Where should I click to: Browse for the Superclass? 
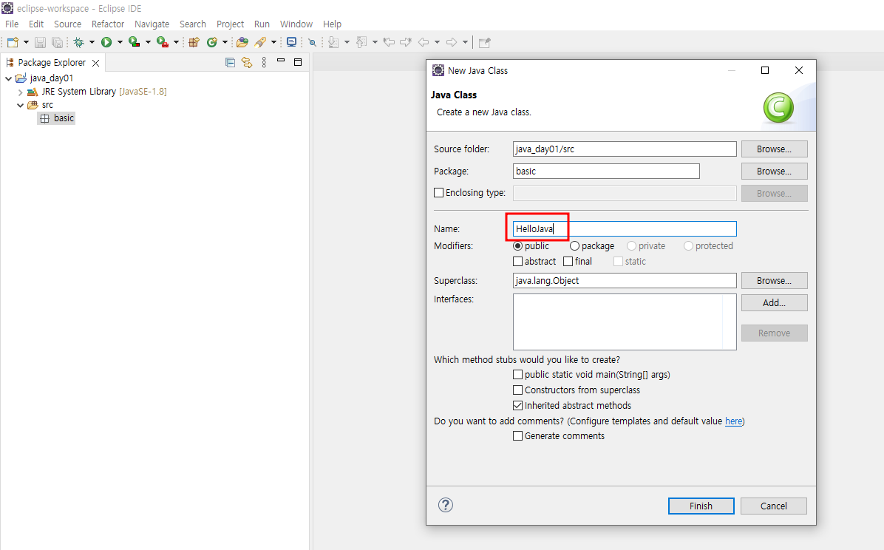click(x=774, y=280)
